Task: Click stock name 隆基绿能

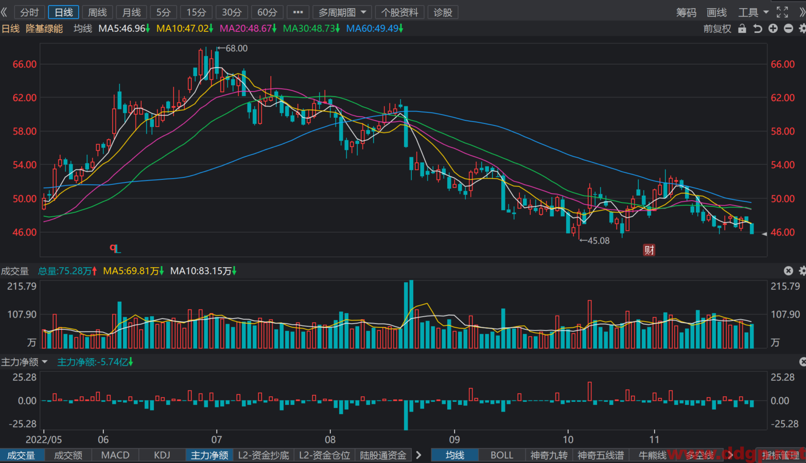Action: (x=44, y=29)
